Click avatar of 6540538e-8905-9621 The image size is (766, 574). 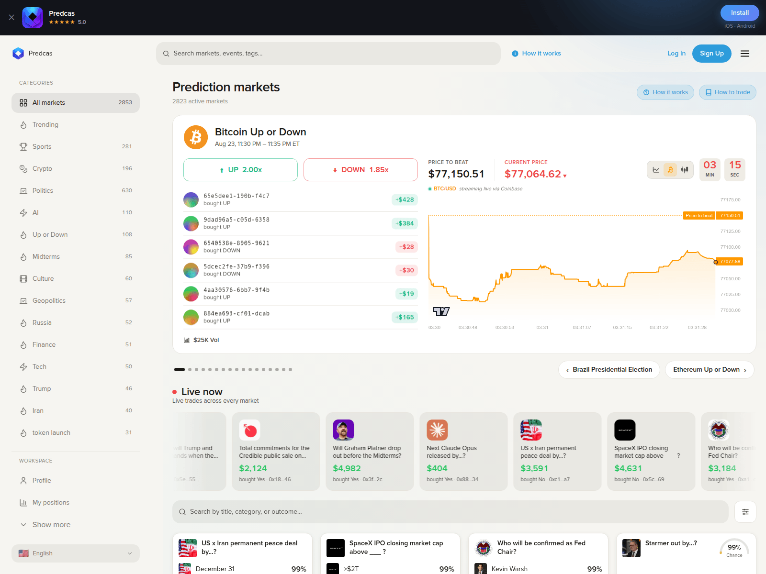191,247
